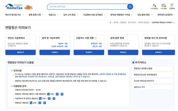The width and height of the screenshot is (178, 111).
Task: Expand 계산서·영수증·카드 menu chevron
Action: click(23, 15)
